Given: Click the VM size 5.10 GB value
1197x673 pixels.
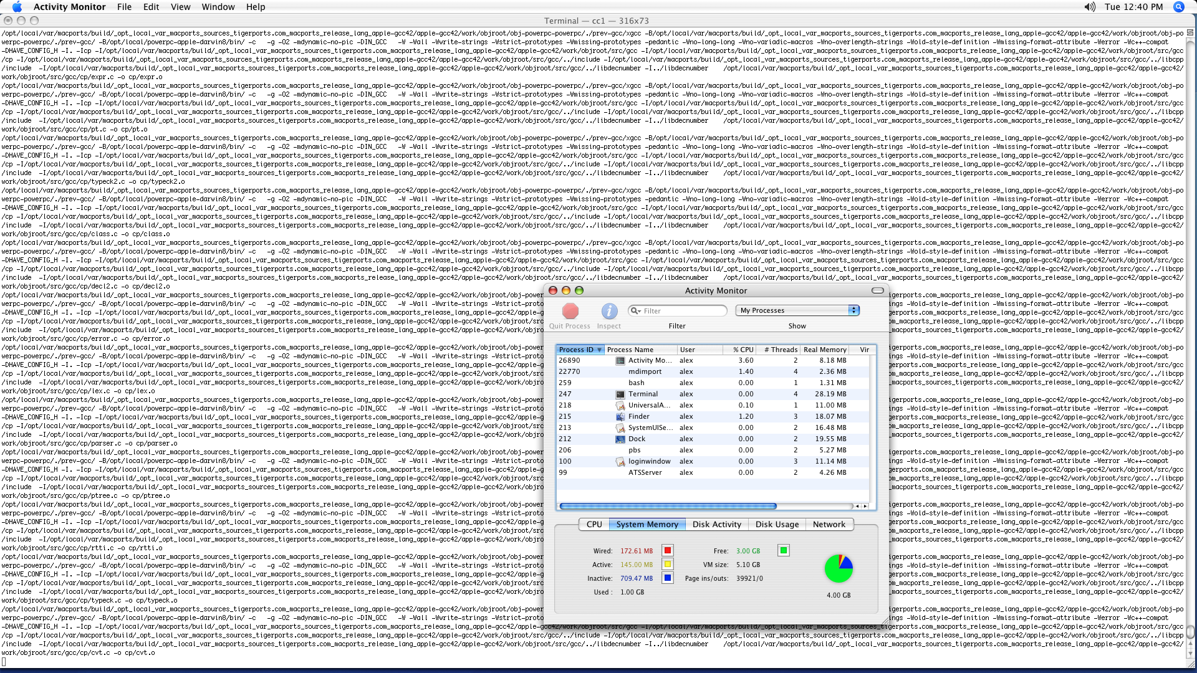Looking at the screenshot, I should 748,565.
